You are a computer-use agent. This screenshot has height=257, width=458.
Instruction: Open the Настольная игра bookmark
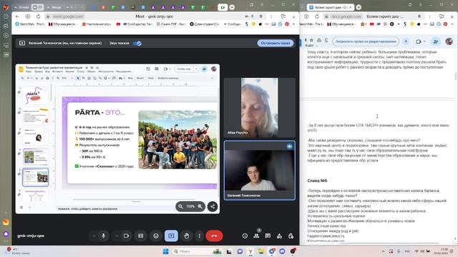click(x=97, y=24)
